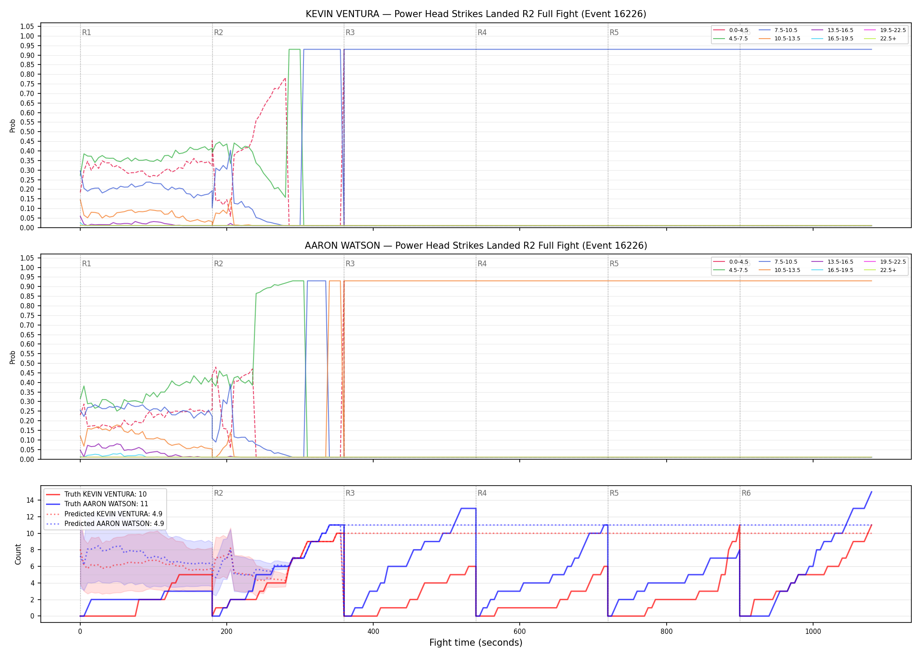Image resolution: width=921 pixels, height=658 pixels.
Task: Click 'Prob' axis label on Kevin Ventura chart
Action: 13,125
